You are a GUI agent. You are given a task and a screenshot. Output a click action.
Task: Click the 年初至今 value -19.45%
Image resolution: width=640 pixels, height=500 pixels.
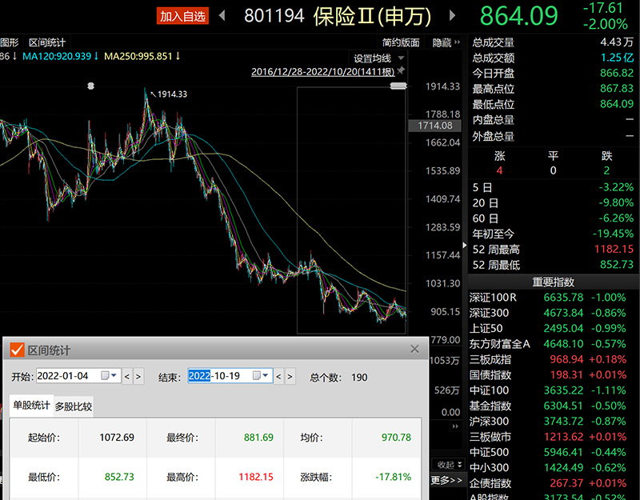pos(613,234)
